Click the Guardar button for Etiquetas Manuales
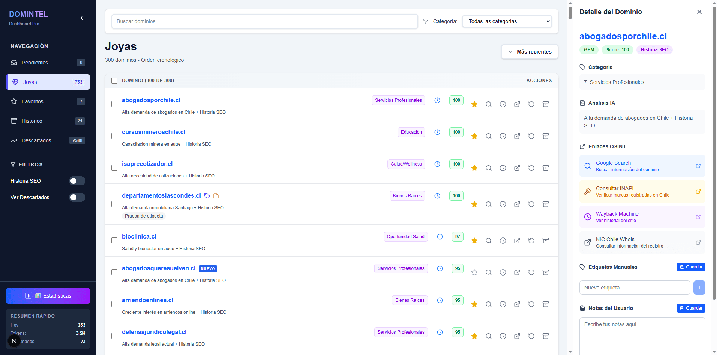The width and height of the screenshot is (717, 355). (691, 267)
